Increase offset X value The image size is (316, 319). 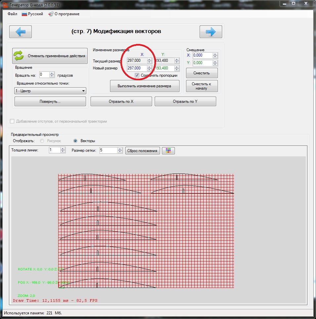point(215,54)
